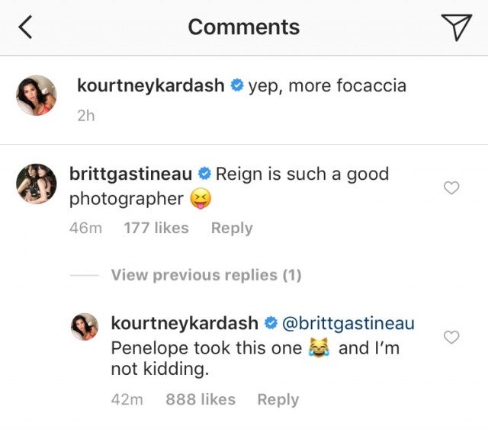Reply to brittgastineau's comment
This screenshot has height=432, width=488.
pyautogui.click(x=232, y=228)
